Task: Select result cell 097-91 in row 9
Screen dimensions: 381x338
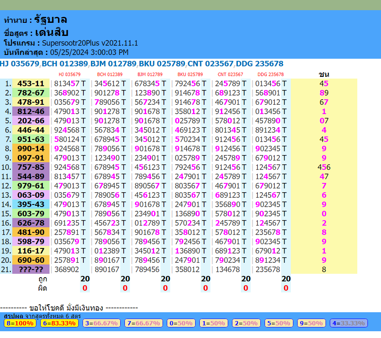Action: 31,158
